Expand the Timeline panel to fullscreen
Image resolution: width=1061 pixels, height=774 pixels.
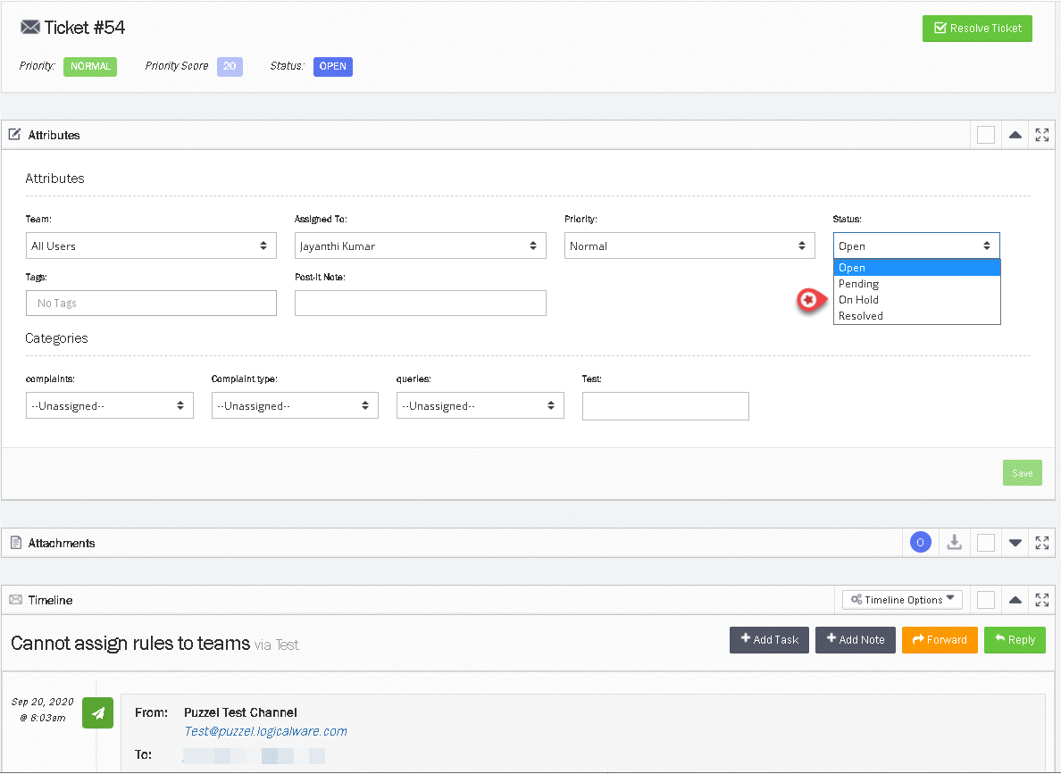(x=1041, y=600)
